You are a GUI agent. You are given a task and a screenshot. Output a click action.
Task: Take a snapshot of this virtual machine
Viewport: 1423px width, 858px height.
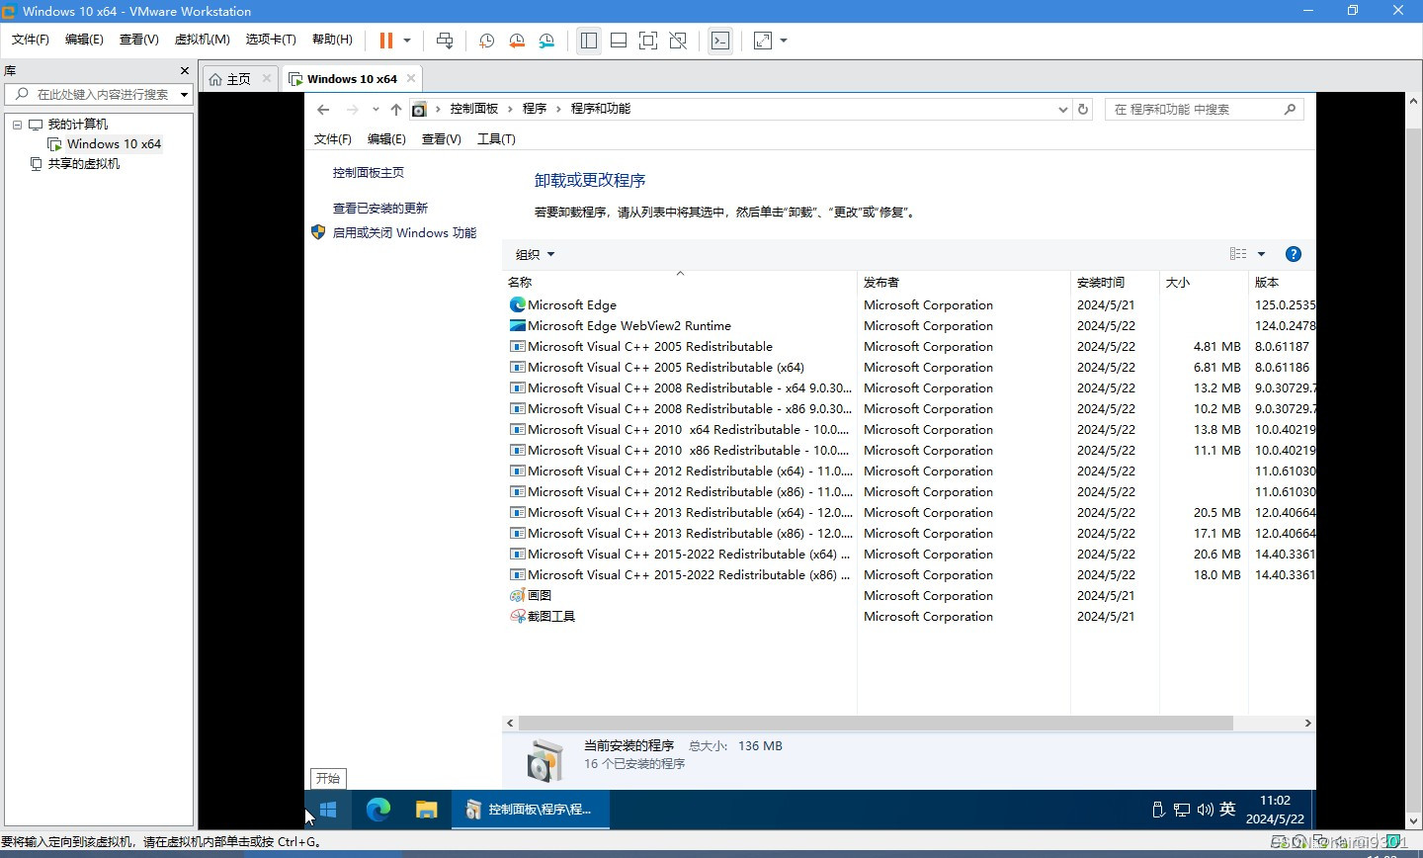point(486,41)
